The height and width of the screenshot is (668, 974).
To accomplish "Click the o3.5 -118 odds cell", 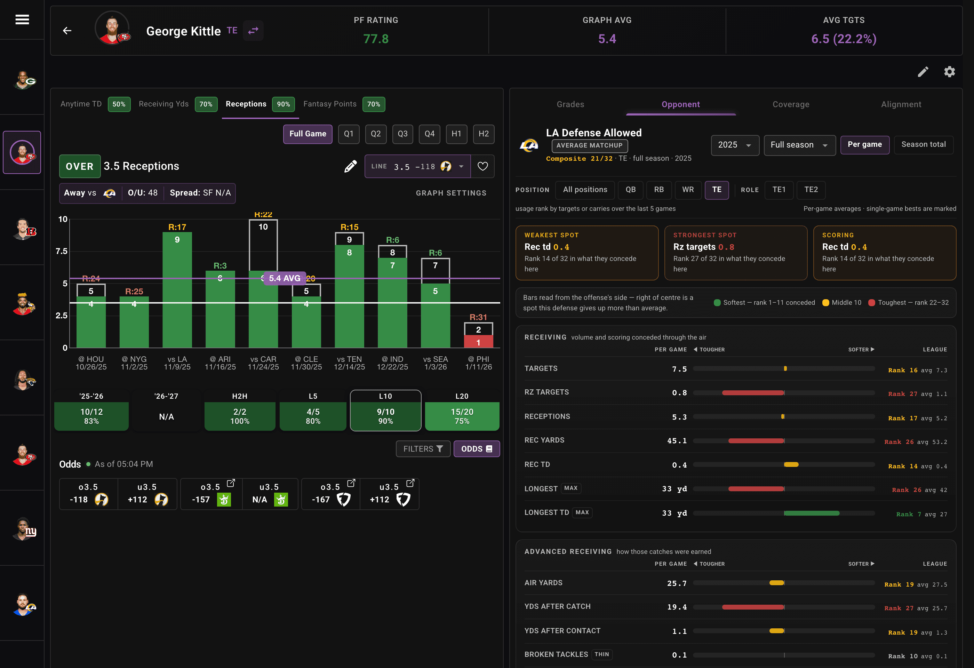I will point(88,494).
